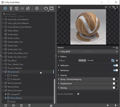The height and width of the screenshot is (107, 120).
Task: Collapse the Wood_Boards tree item
Action: pyautogui.click(x=3, y=72)
